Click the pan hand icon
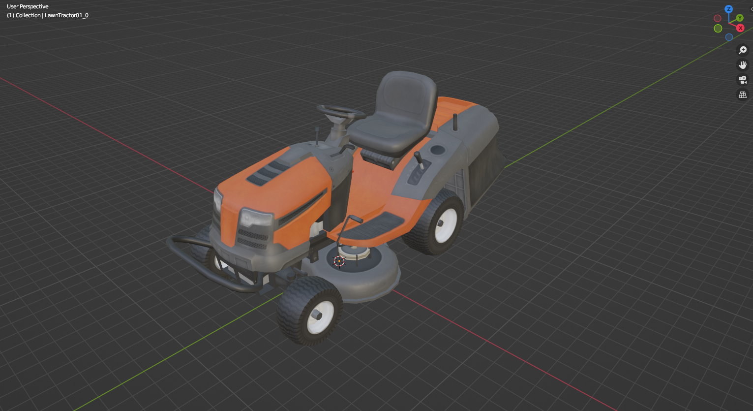The height and width of the screenshot is (411, 753). pyautogui.click(x=743, y=65)
